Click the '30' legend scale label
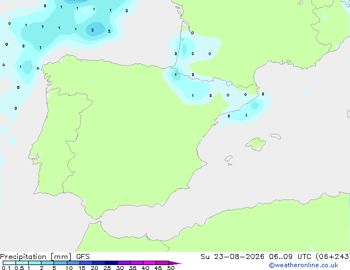 coord(120,268)
